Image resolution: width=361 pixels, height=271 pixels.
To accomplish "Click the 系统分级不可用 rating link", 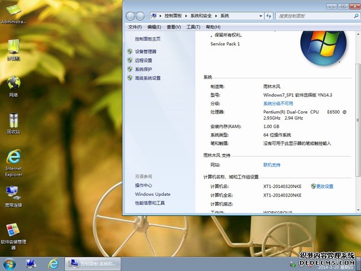I will click(278, 103).
